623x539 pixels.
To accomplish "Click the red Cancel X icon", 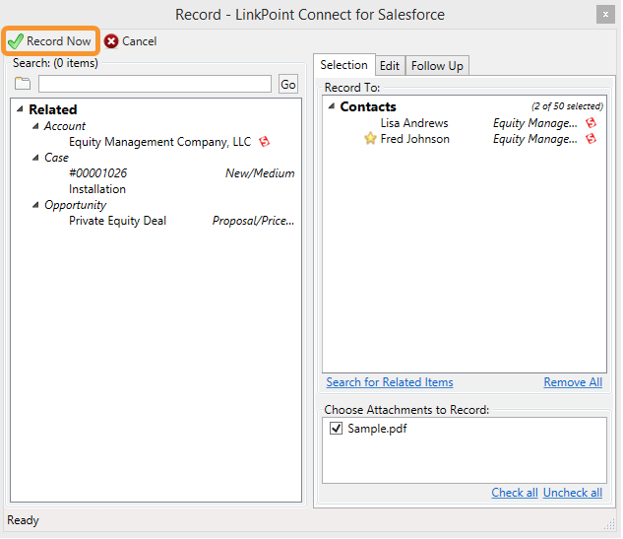I will pos(111,41).
